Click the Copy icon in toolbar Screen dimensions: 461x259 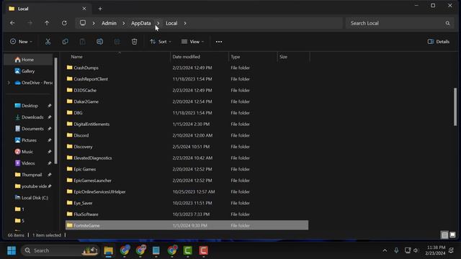pyautogui.click(x=65, y=42)
